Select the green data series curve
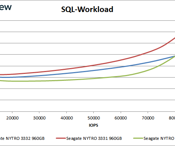This screenshot has height=146, width=175. point(94,79)
